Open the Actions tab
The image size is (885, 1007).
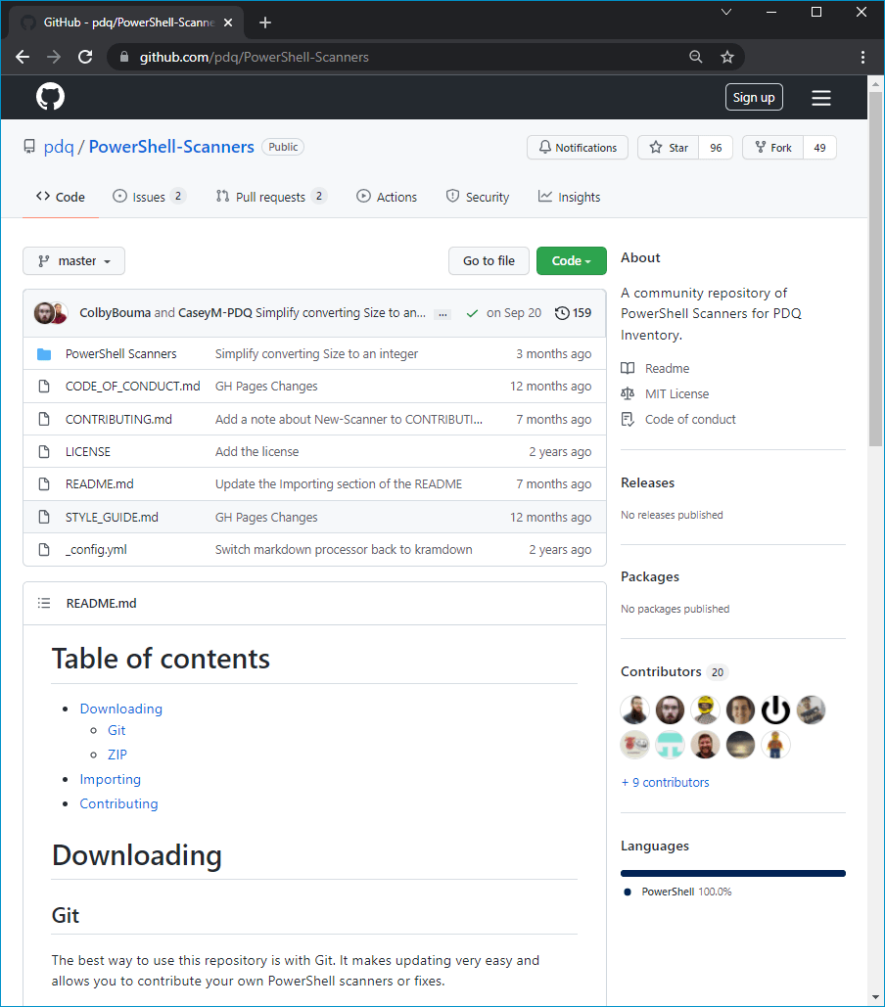click(x=387, y=197)
